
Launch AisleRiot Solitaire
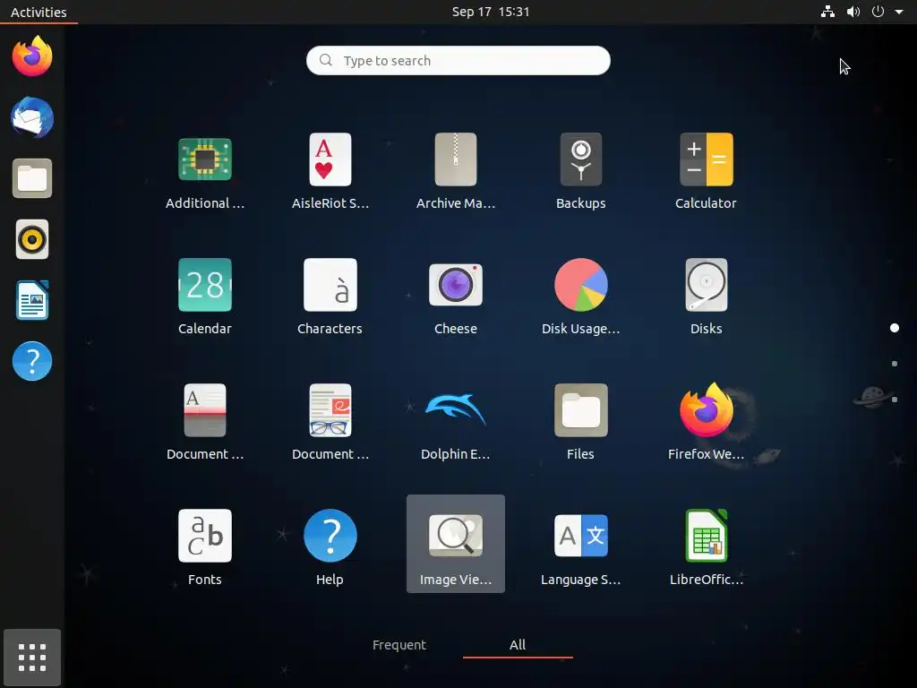tap(330, 172)
